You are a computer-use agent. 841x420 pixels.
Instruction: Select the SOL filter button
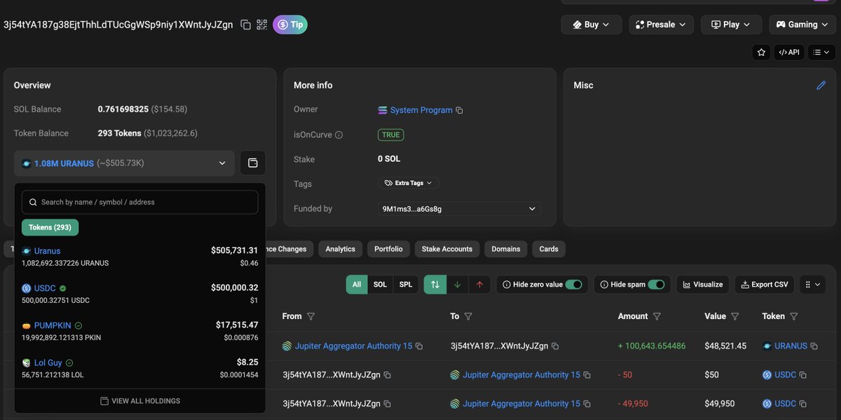380,285
